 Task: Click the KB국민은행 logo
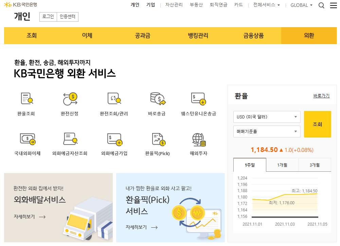(21, 4)
